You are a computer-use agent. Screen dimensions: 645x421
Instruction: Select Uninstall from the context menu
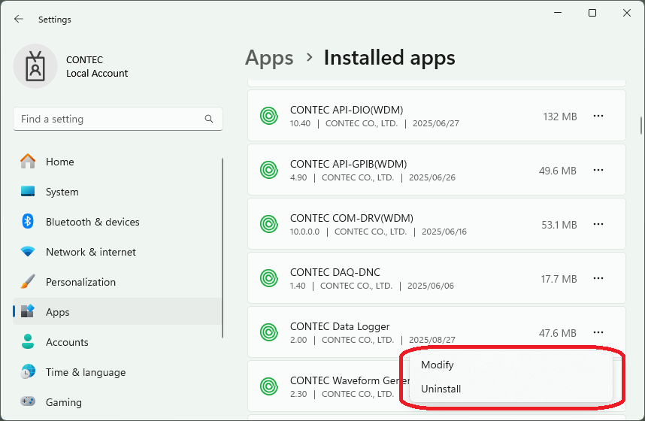coord(441,389)
